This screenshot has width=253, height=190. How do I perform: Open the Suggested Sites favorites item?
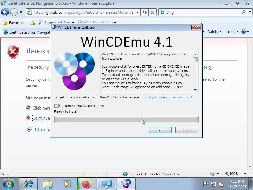pos(56,23)
